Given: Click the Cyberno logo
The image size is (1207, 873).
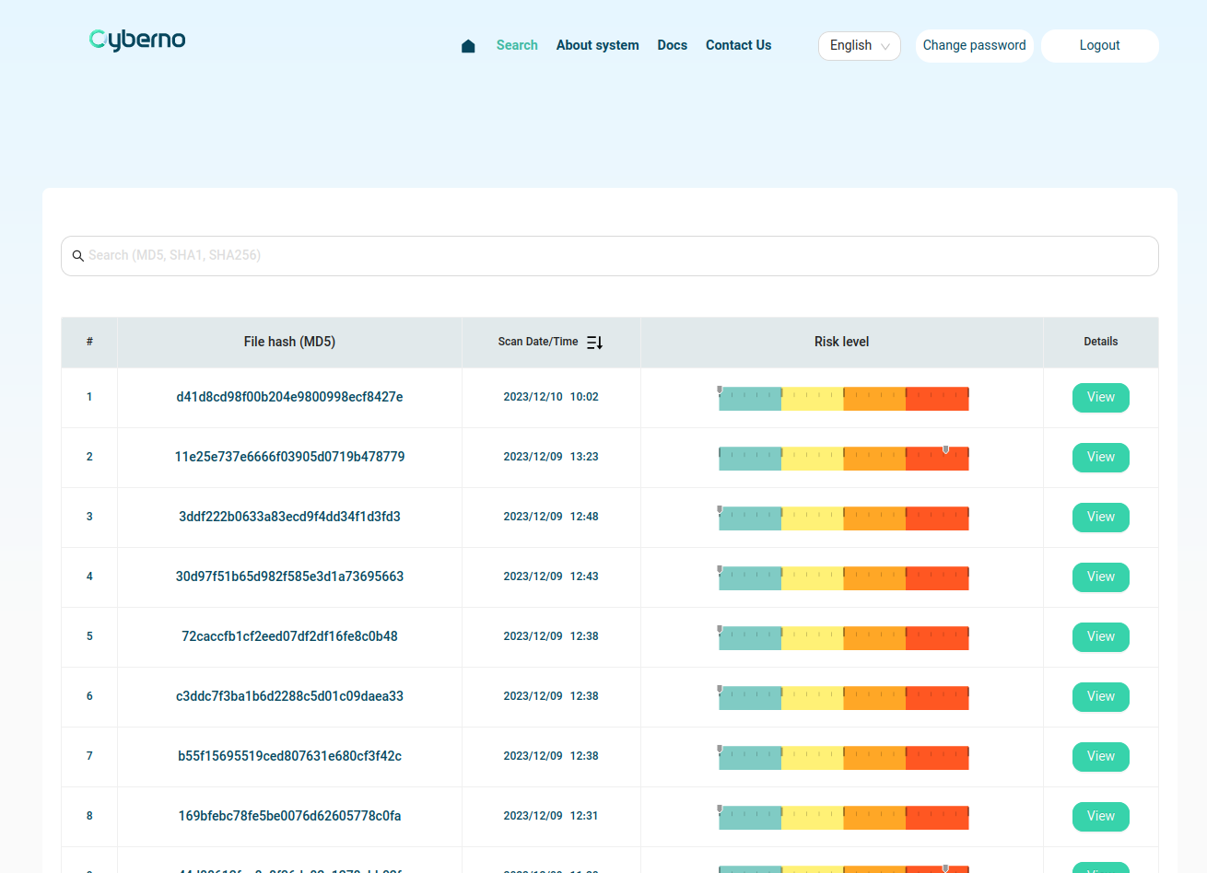Looking at the screenshot, I should 137,40.
